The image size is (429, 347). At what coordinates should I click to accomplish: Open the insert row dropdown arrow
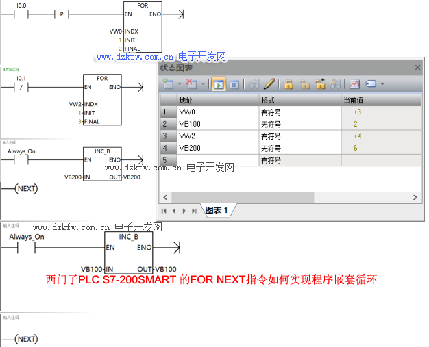(180, 84)
